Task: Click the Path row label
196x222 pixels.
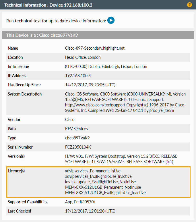Action: tap(11, 129)
